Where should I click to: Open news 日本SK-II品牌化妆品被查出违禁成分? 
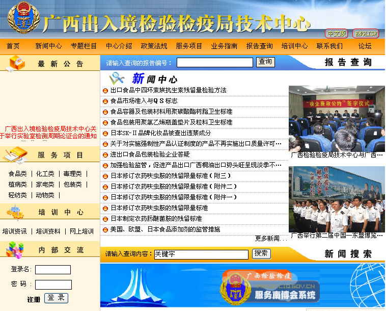point(161,133)
